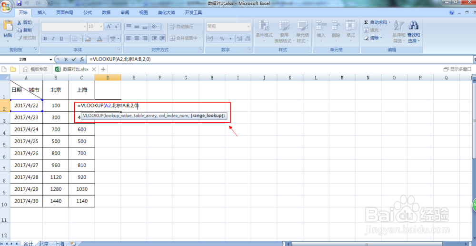Open the fill color dropdown arrow

coord(93,39)
